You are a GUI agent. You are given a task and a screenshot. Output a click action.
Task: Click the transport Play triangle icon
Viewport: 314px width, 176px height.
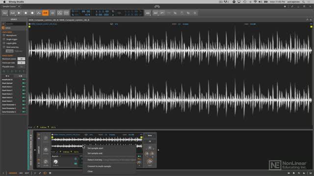point(19,13)
